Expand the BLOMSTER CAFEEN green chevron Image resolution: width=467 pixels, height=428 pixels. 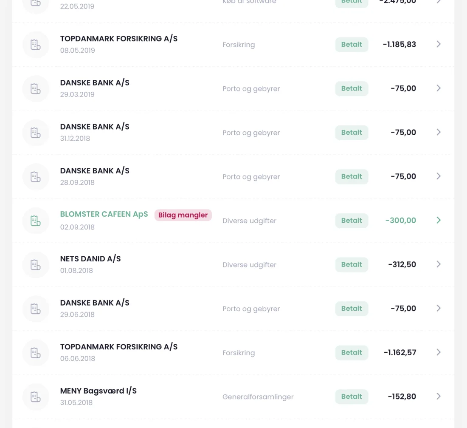point(439,220)
